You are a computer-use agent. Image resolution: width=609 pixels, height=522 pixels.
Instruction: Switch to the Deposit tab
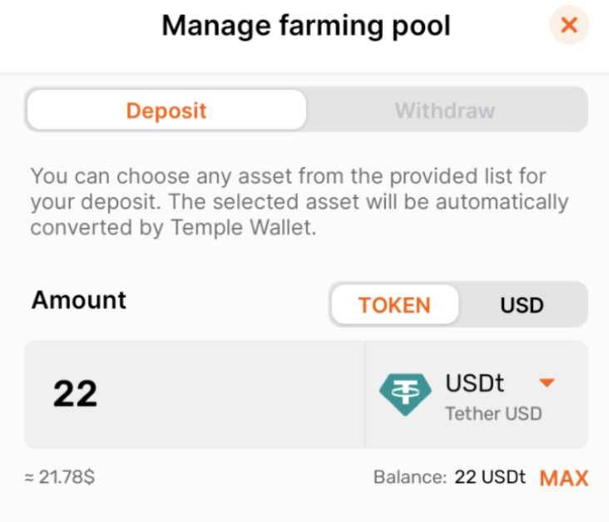tap(166, 111)
